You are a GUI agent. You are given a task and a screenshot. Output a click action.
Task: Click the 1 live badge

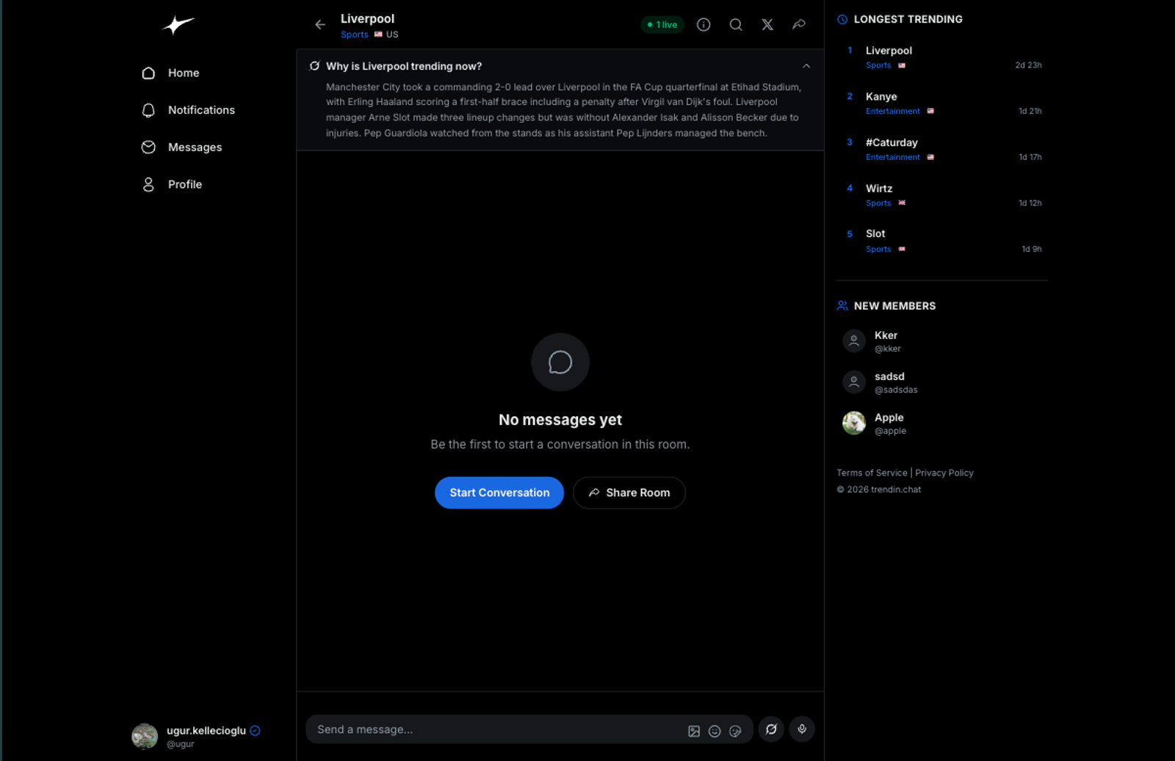coord(662,25)
